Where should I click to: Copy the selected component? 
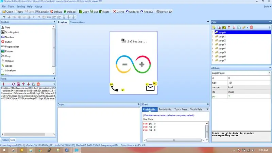[x=84, y=12]
